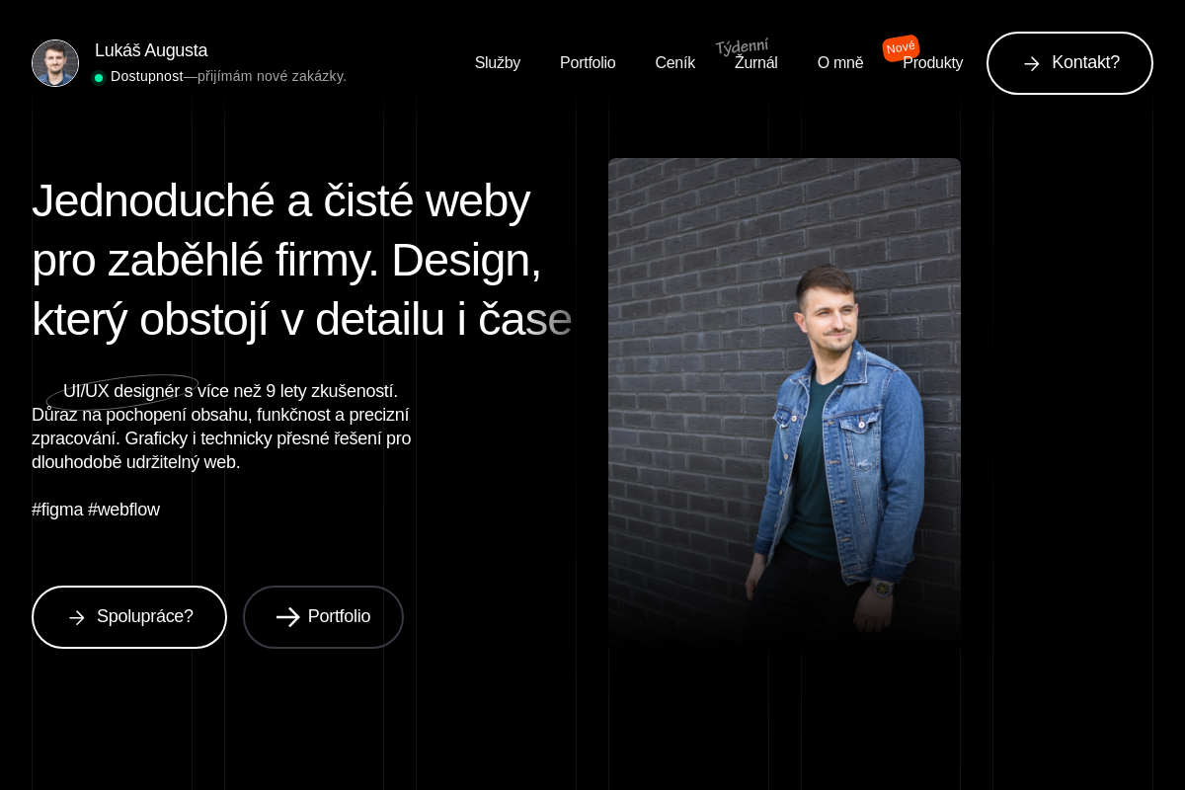The width and height of the screenshot is (1185, 790).
Task: Select Ceník from the navigation bar
Action: point(675,62)
